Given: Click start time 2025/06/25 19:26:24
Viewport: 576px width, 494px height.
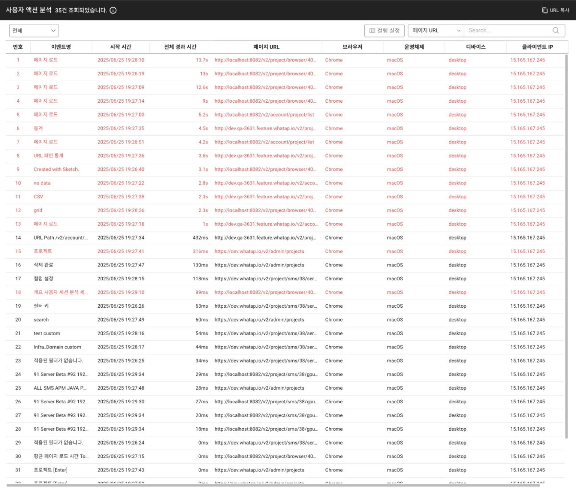Looking at the screenshot, I should pos(120,443).
